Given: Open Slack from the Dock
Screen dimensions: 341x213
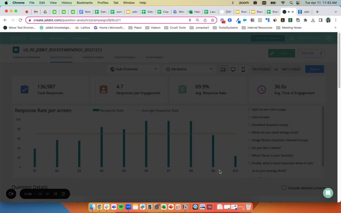Looking at the screenshot, I should 107,207.
